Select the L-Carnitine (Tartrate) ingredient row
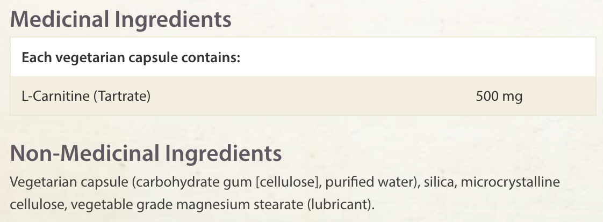 pos(86,97)
